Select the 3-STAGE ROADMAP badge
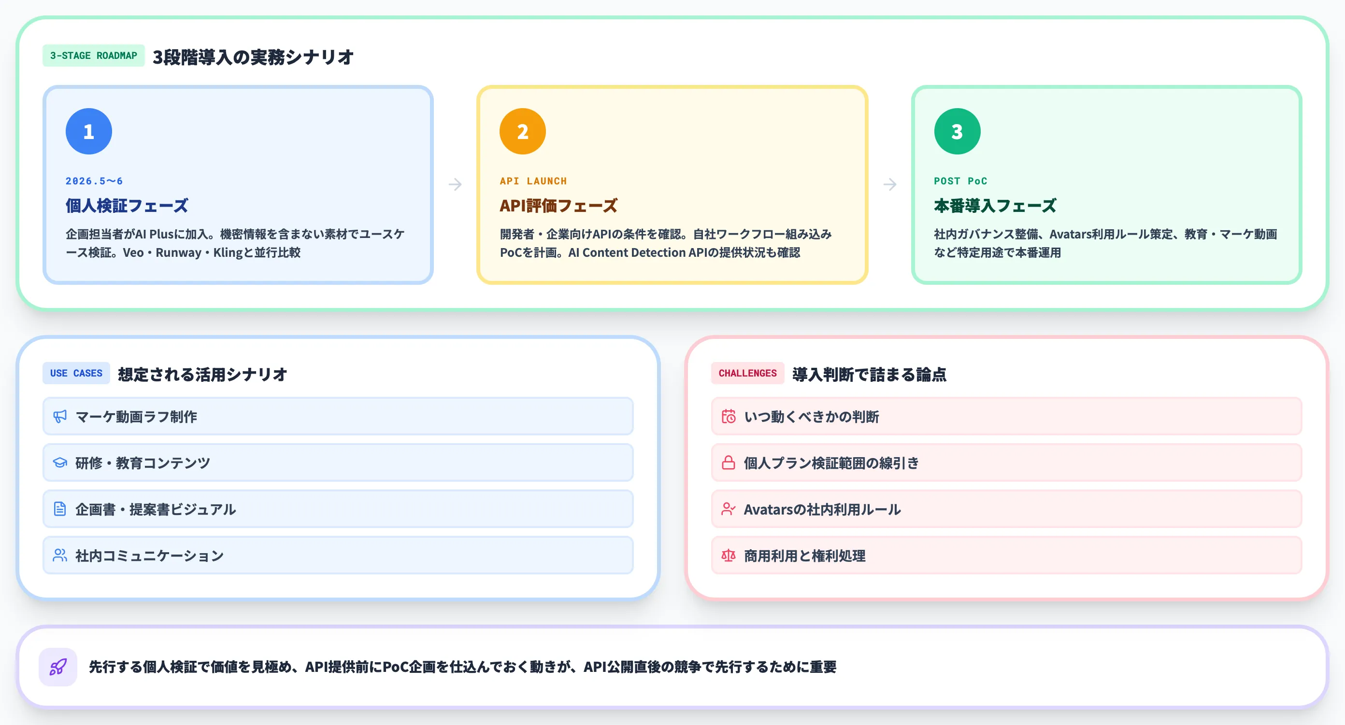The width and height of the screenshot is (1345, 725). tap(93, 56)
